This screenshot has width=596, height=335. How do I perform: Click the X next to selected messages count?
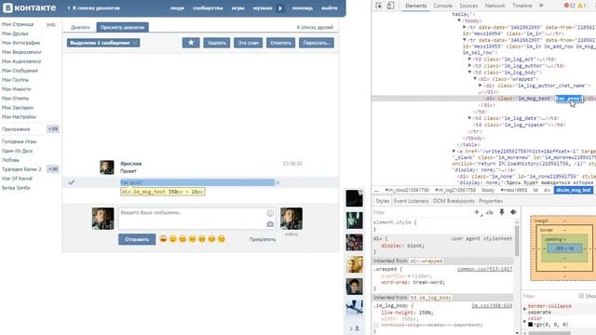134,43
